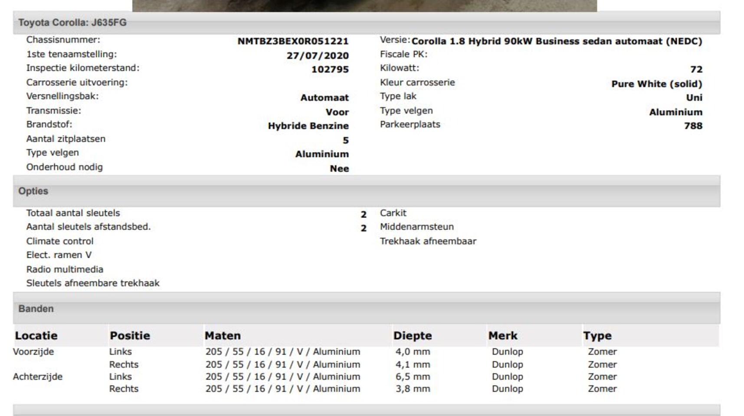Select the Trekhaak afneembaar option

(428, 241)
